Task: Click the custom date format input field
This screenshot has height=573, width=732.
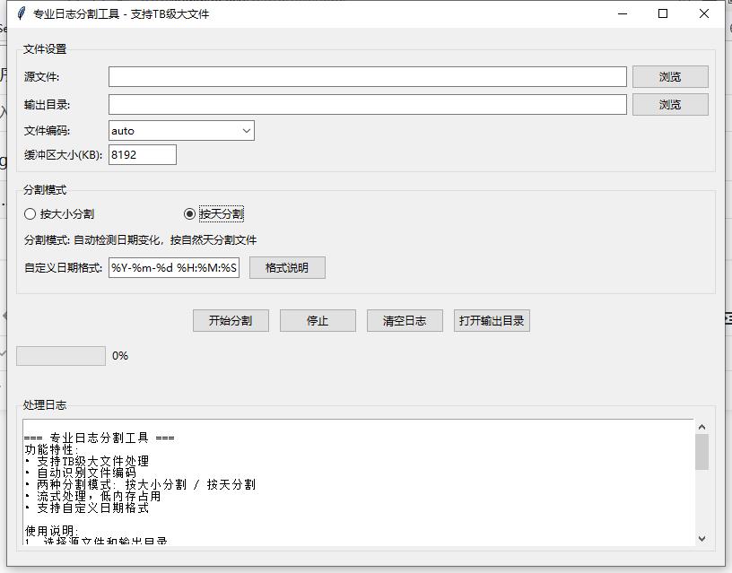Action: 173,267
